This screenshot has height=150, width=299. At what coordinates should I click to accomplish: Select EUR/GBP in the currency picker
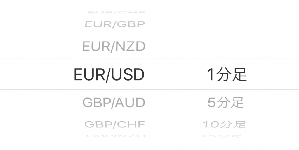pos(115,24)
